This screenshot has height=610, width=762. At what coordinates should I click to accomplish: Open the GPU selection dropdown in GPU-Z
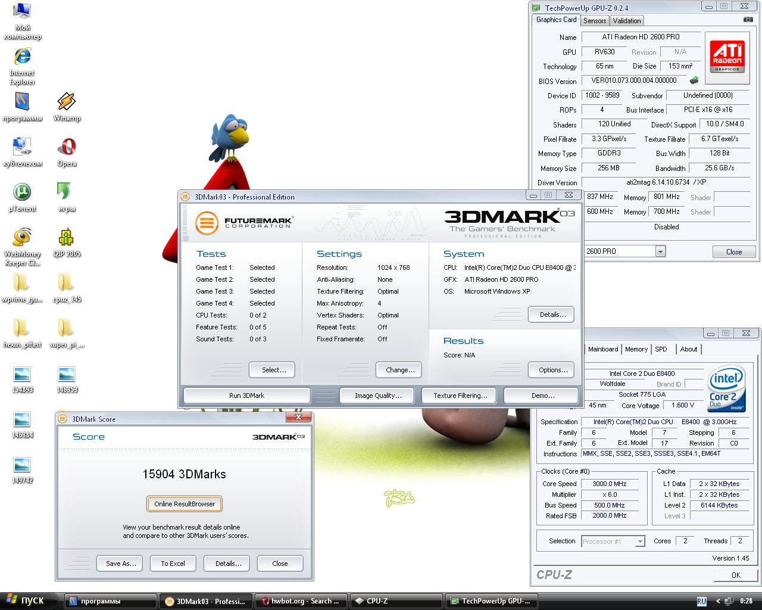point(660,251)
